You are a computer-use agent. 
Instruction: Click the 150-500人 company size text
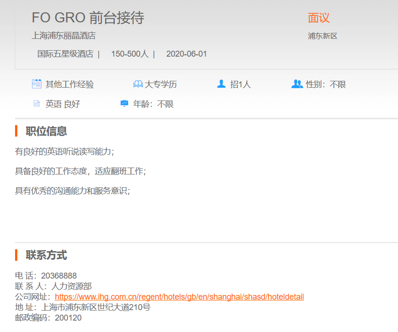click(x=130, y=54)
